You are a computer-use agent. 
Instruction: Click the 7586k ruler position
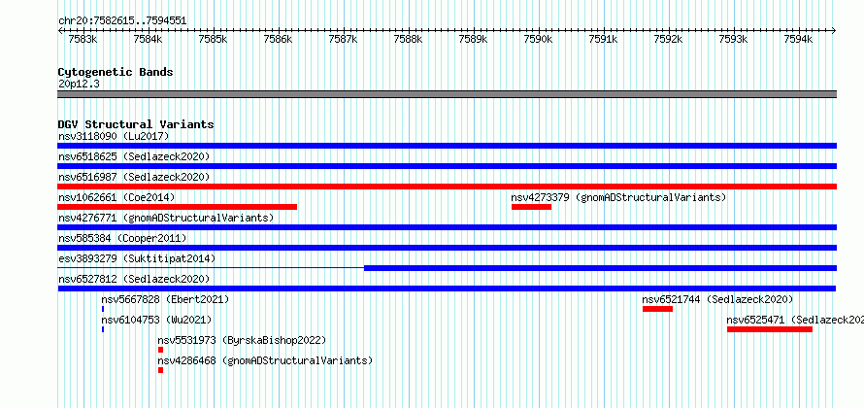(279, 39)
